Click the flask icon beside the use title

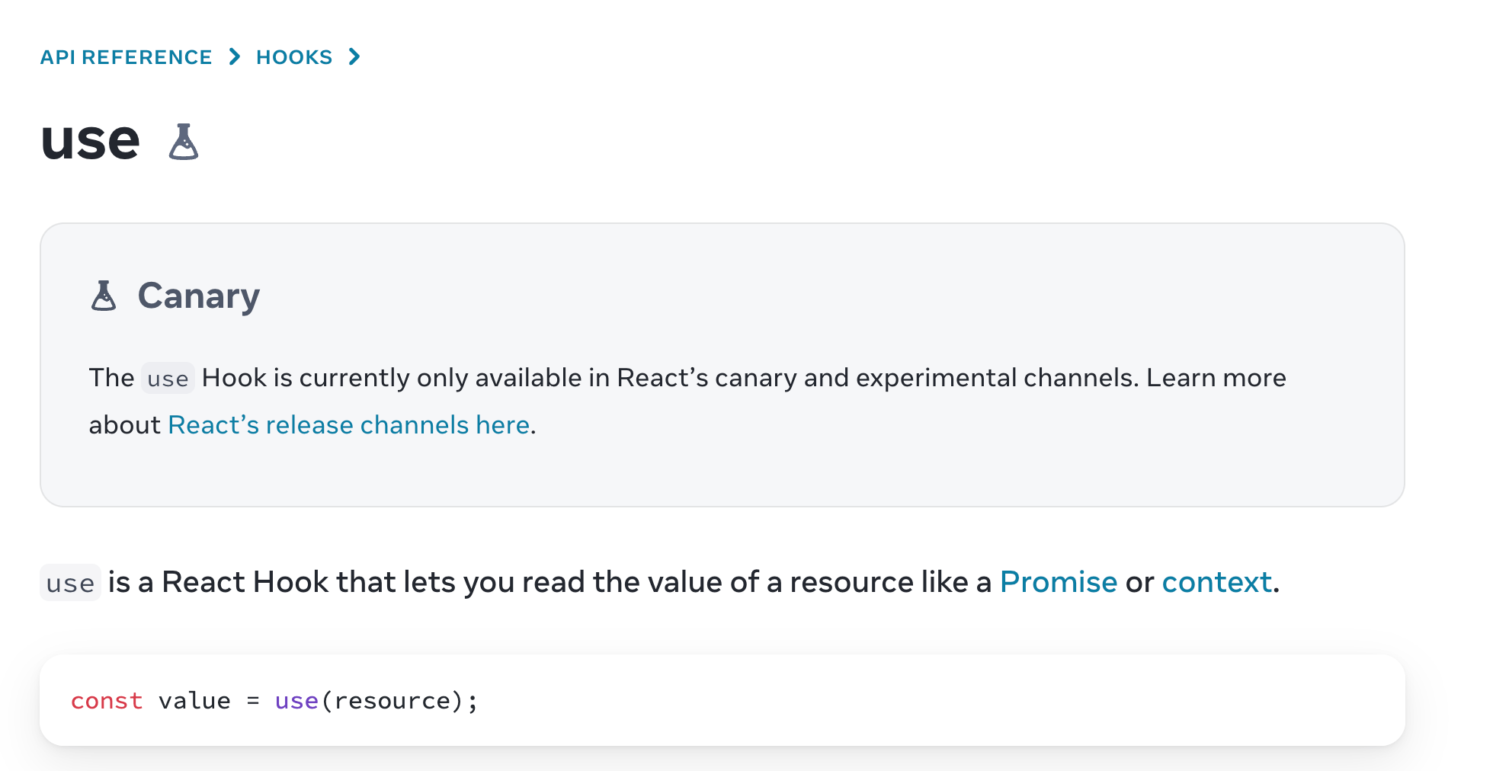tap(183, 142)
